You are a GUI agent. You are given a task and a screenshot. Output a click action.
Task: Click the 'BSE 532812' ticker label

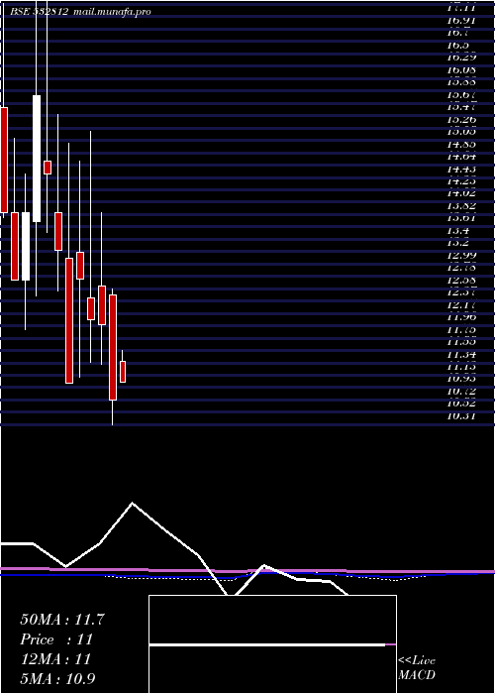39,12
